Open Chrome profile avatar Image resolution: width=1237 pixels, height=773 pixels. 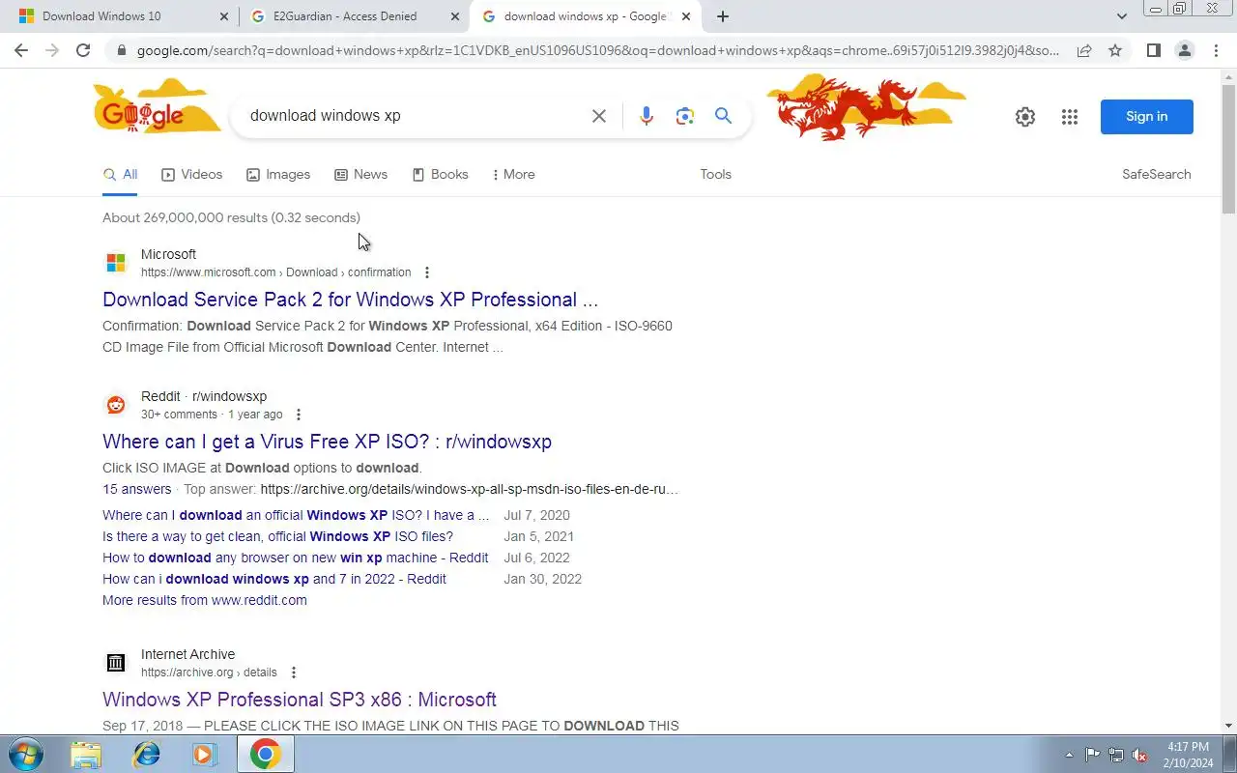point(1185,50)
